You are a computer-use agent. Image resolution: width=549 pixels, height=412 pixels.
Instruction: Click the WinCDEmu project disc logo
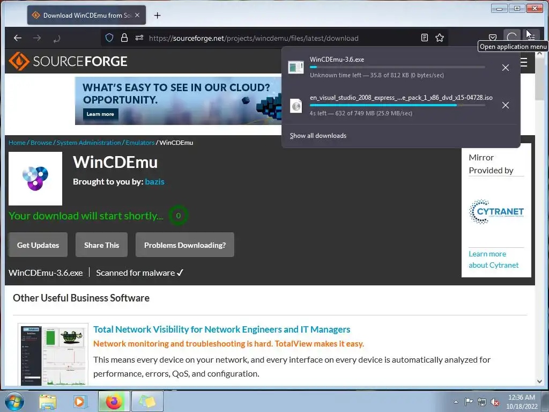pyautogui.click(x=35, y=178)
